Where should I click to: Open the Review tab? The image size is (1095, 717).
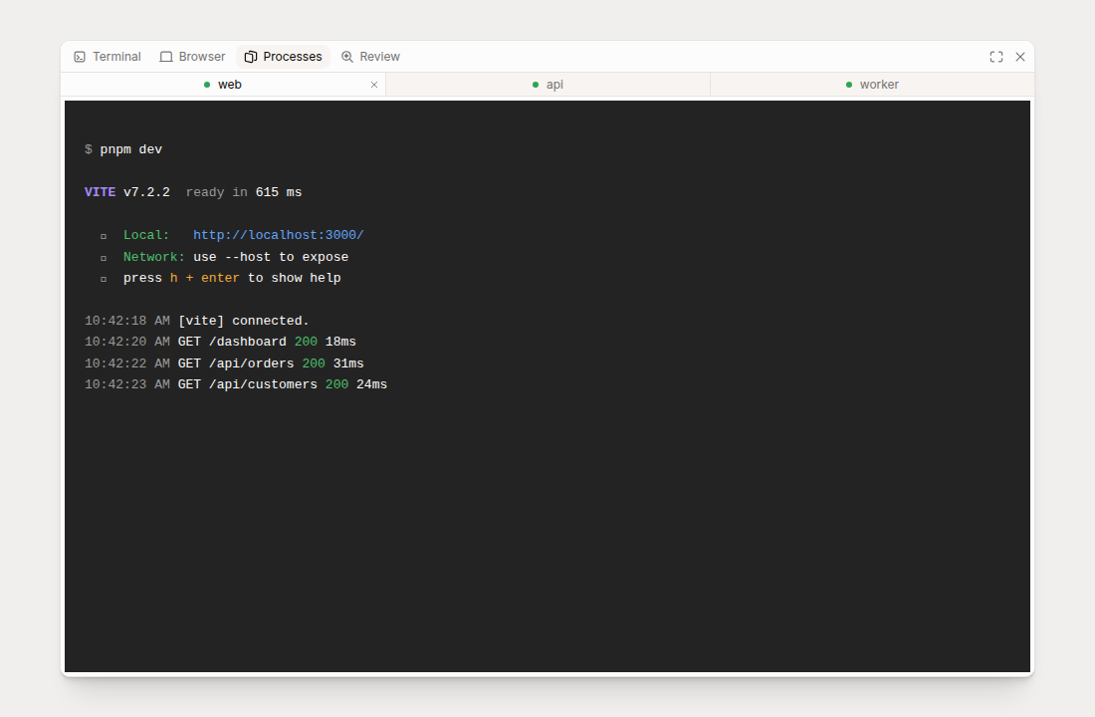[x=370, y=57]
